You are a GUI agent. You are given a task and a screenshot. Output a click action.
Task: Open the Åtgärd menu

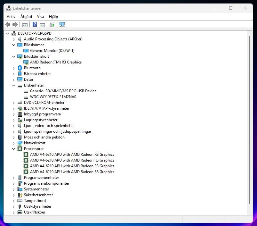26,16
